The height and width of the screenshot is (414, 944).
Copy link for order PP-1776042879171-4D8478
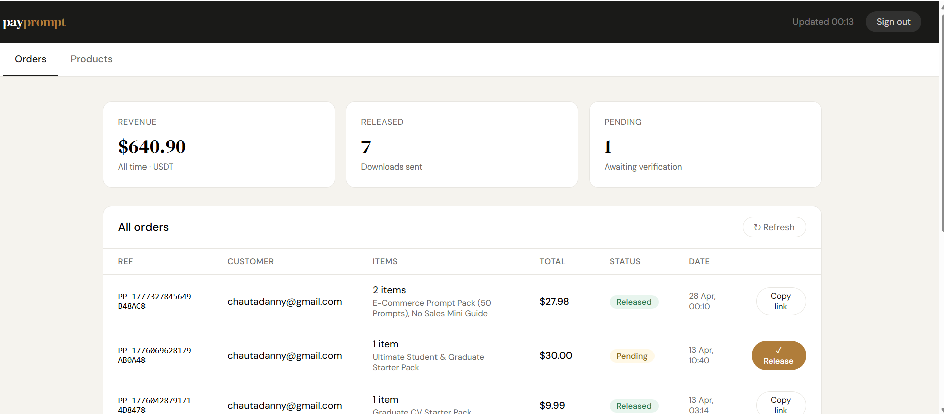[781, 404]
